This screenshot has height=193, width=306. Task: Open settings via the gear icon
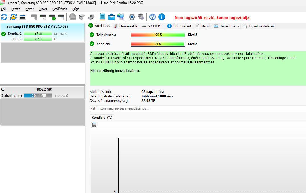pos(132,17)
